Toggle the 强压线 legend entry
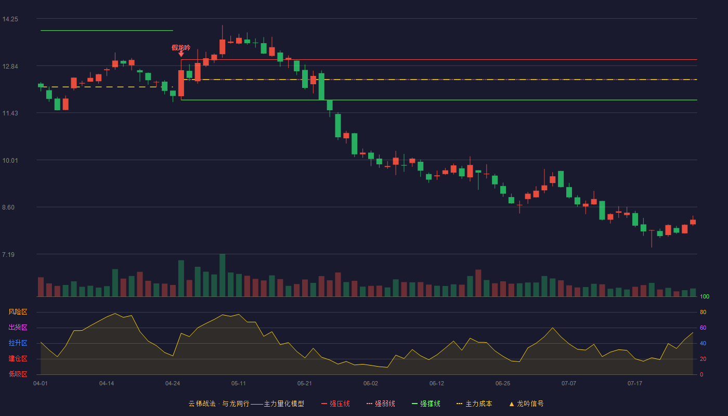Screen dimensions: 728x416 (335, 404)
